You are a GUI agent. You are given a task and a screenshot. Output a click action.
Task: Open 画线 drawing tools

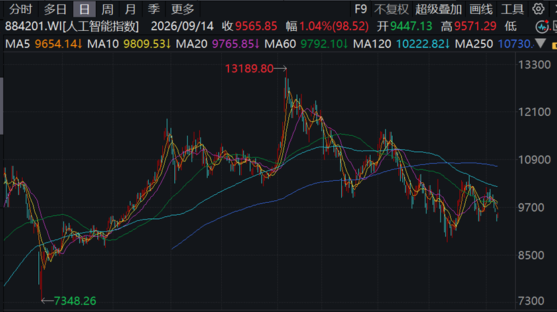pyautogui.click(x=481, y=9)
